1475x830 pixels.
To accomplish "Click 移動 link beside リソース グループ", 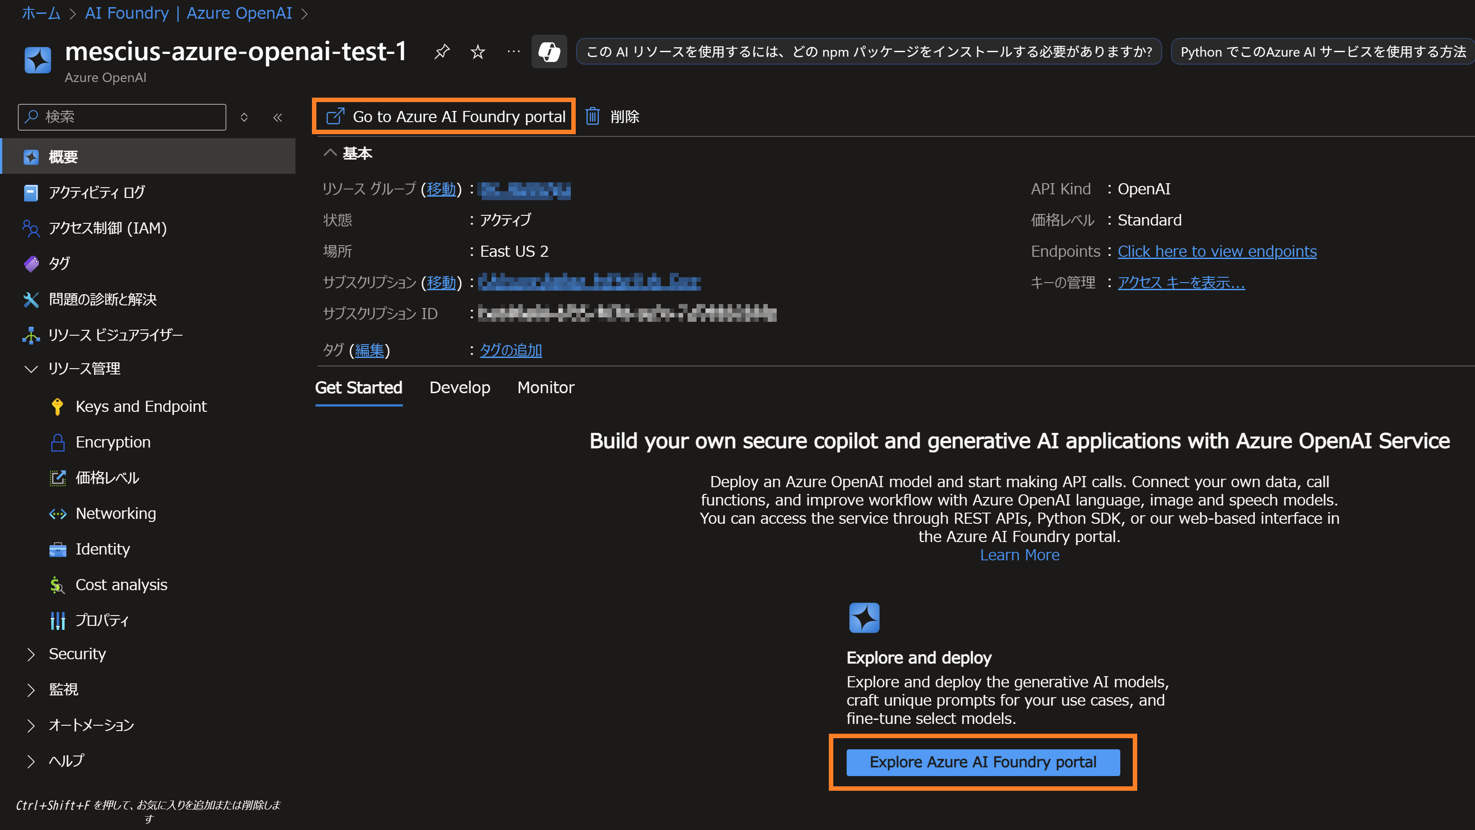I will click(442, 189).
